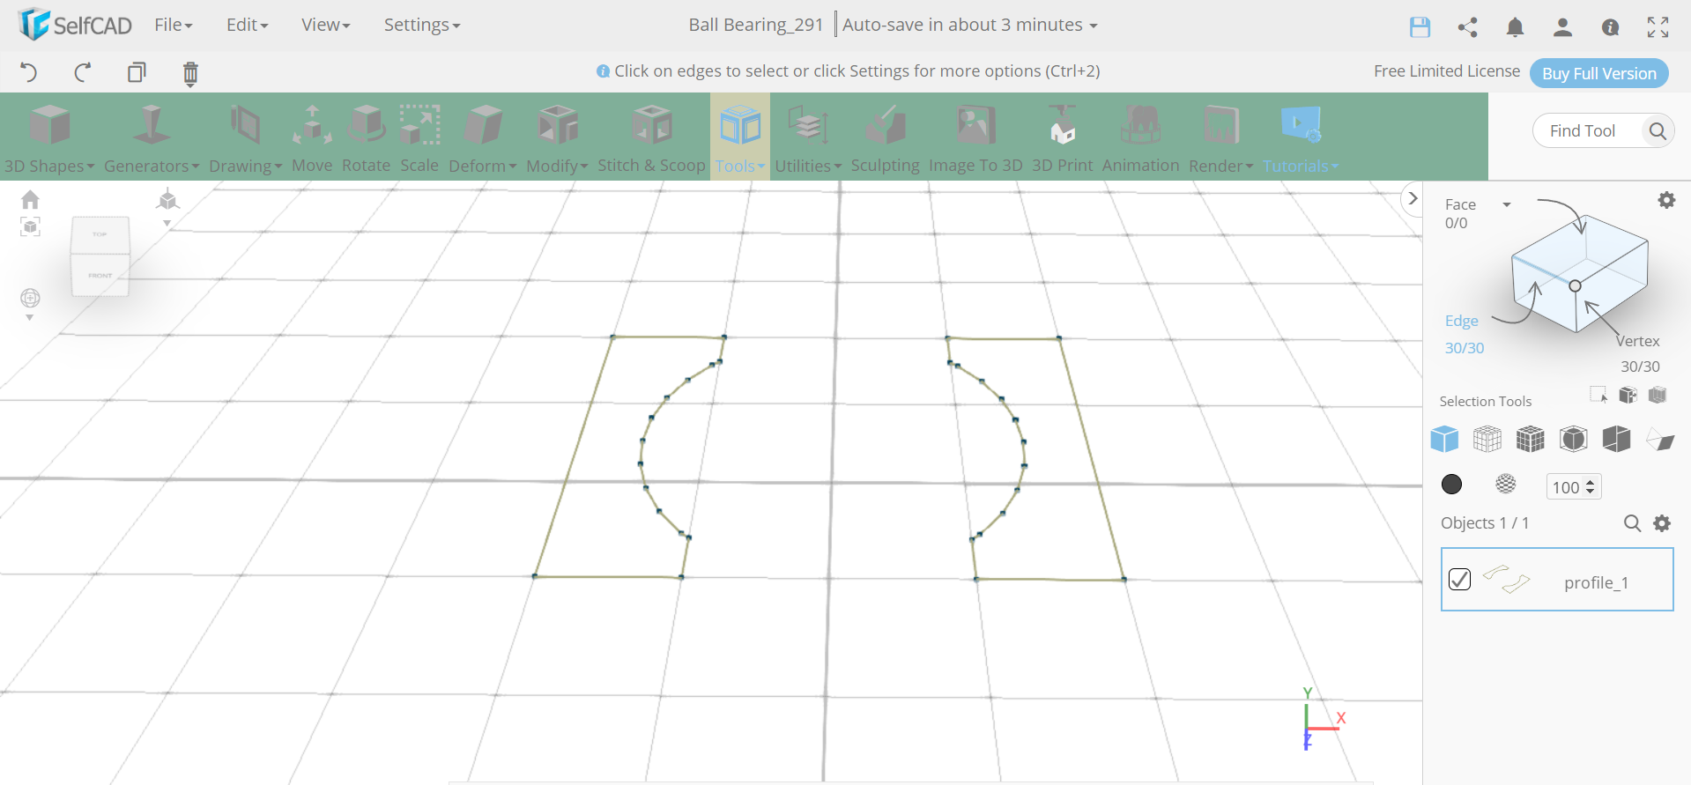Viewport: 1691px width, 785px height.
Task: Click the fit-object-to-view icon
Action: click(31, 227)
